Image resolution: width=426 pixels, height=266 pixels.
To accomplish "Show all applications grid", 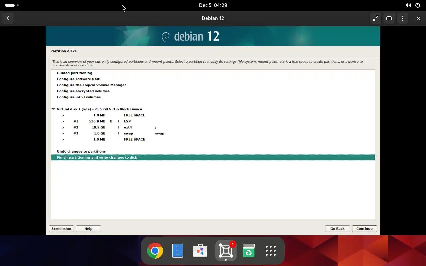I will click(x=271, y=251).
